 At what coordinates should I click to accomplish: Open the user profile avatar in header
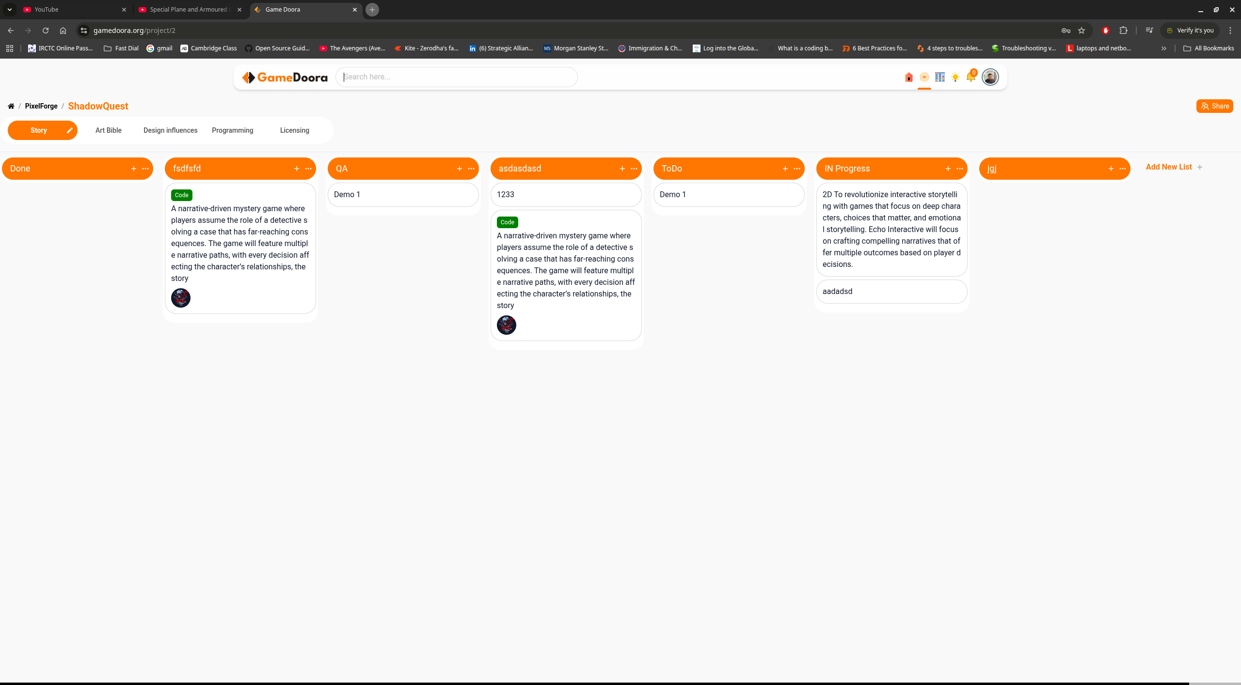click(x=990, y=77)
